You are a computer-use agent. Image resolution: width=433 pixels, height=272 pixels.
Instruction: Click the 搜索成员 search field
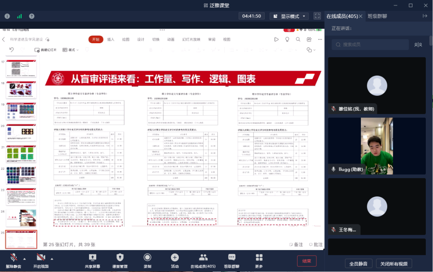(373, 44)
